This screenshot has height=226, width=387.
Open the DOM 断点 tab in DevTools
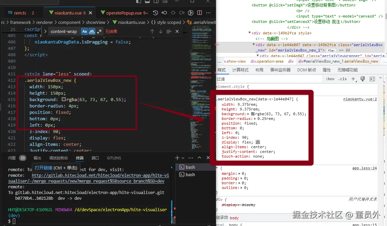pos(307,70)
